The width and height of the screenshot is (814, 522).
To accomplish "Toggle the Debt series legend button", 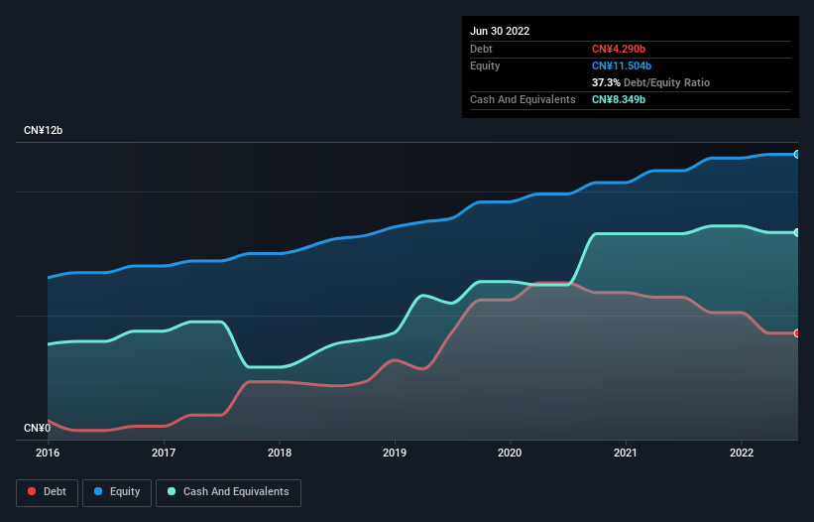I will (47, 492).
